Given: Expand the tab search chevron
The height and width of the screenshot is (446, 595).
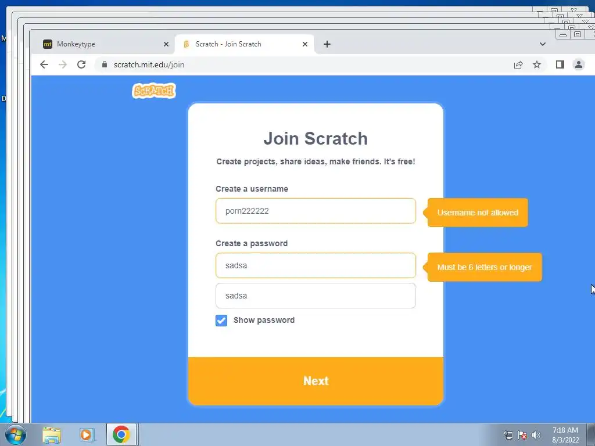Looking at the screenshot, I should point(543,44).
